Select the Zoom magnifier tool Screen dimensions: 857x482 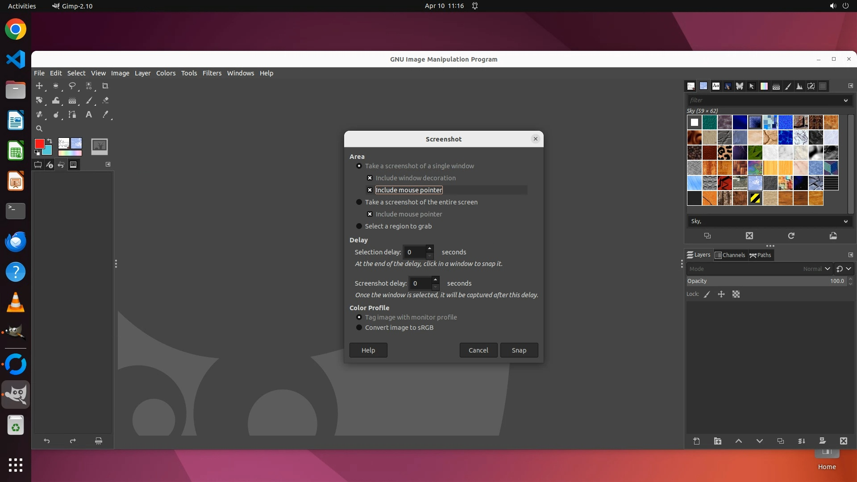click(39, 129)
